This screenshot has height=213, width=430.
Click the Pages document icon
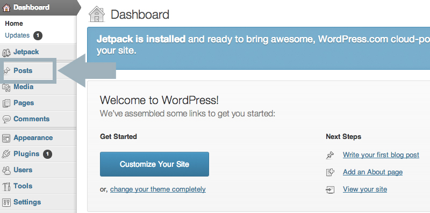[6, 103]
